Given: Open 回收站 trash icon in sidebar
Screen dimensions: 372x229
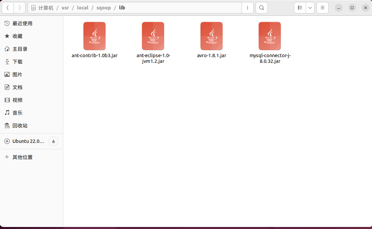Looking at the screenshot, I should [x=7, y=125].
